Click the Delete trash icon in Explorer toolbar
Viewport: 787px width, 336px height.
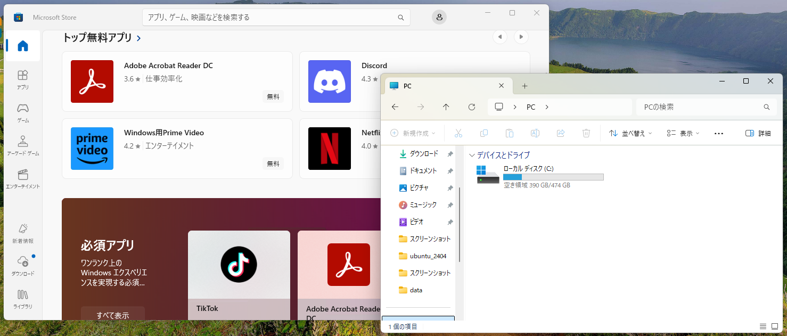point(586,133)
